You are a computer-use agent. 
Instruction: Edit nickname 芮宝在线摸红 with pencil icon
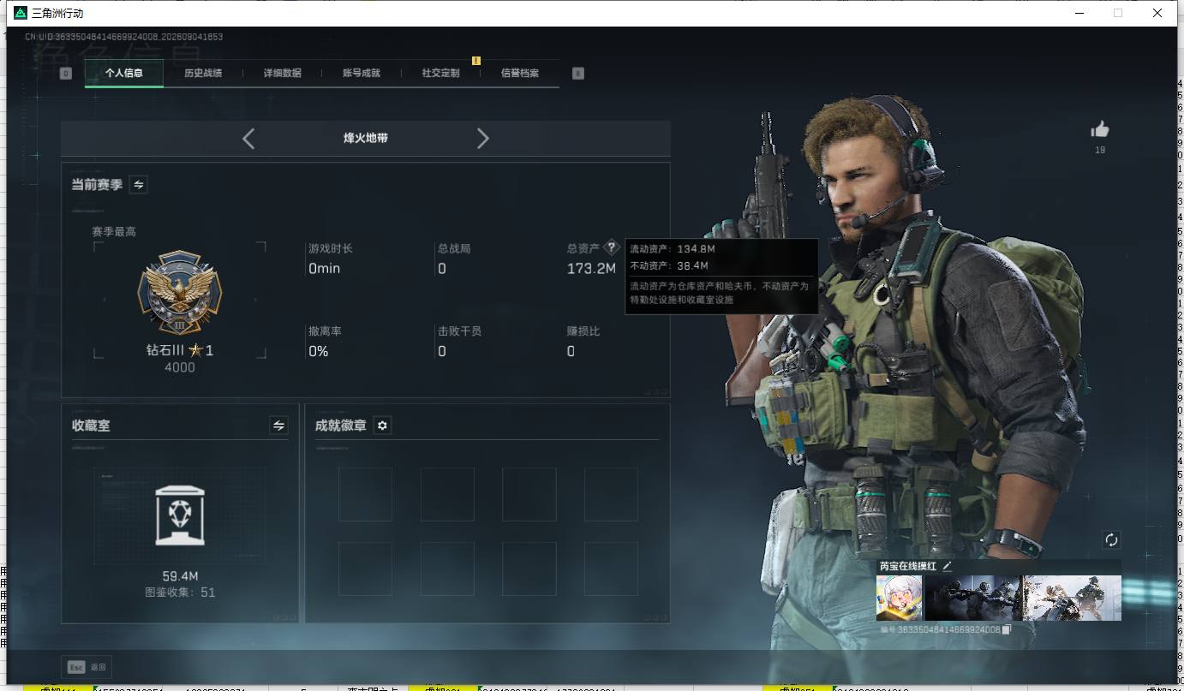click(x=947, y=566)
